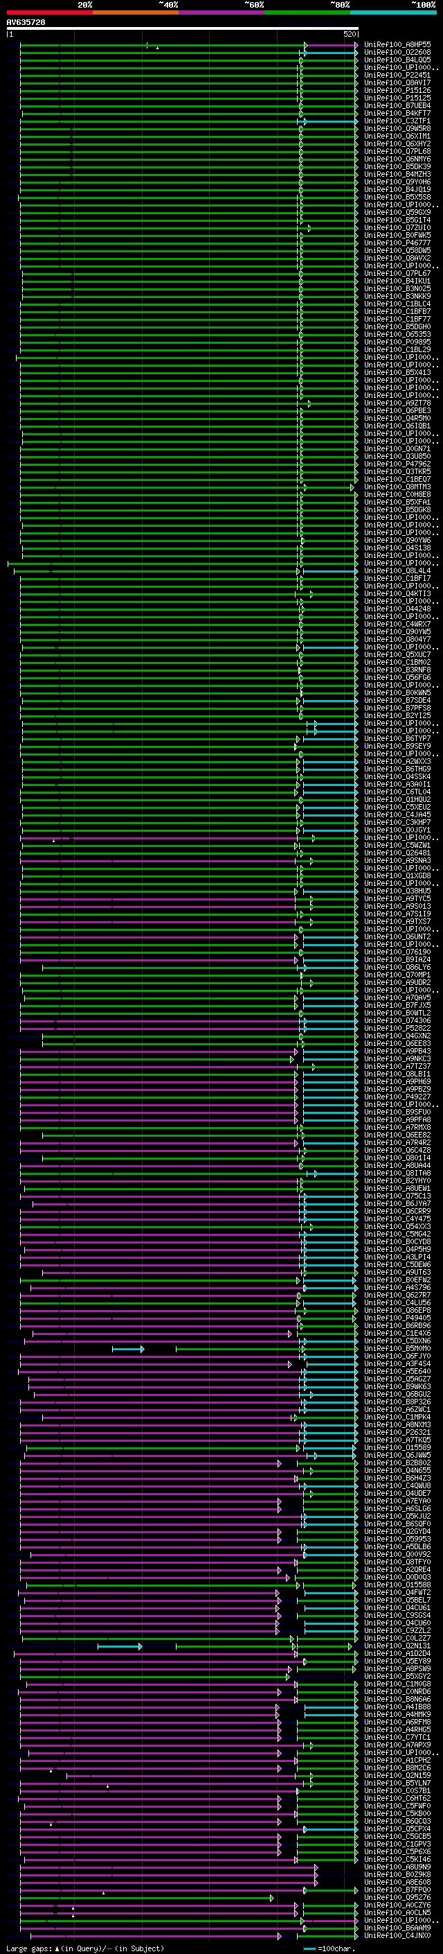This screenshot has height=1954, width=443.
Task: Select label UniRef100_B6THG9
Action: pos(397,769)
